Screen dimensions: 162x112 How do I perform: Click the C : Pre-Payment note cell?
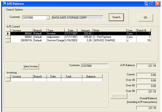110,37
